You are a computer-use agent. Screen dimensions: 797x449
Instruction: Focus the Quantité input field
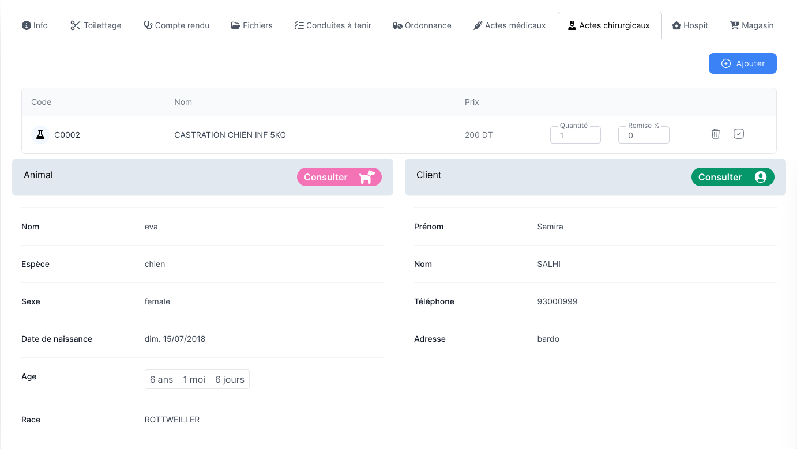576,135
